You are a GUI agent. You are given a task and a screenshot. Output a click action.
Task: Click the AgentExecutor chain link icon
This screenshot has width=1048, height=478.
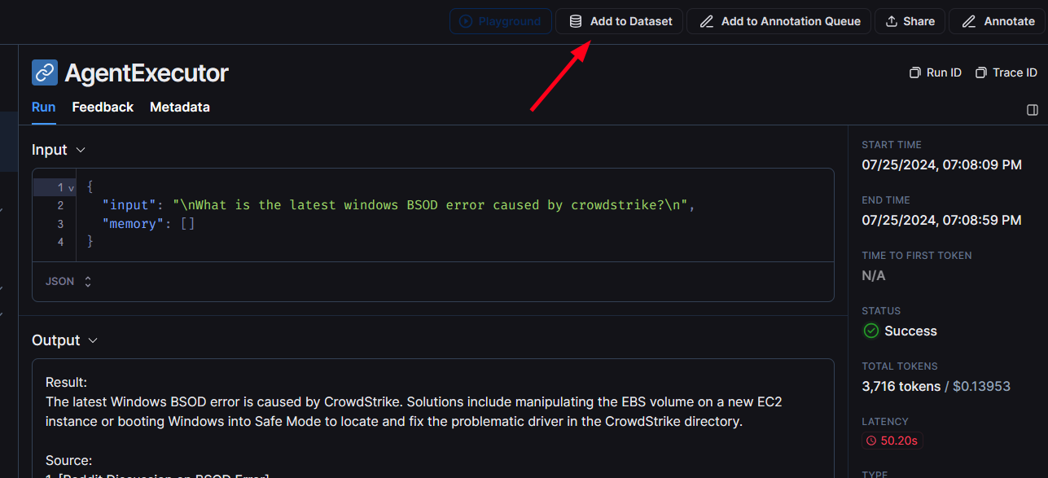[45, 72]
